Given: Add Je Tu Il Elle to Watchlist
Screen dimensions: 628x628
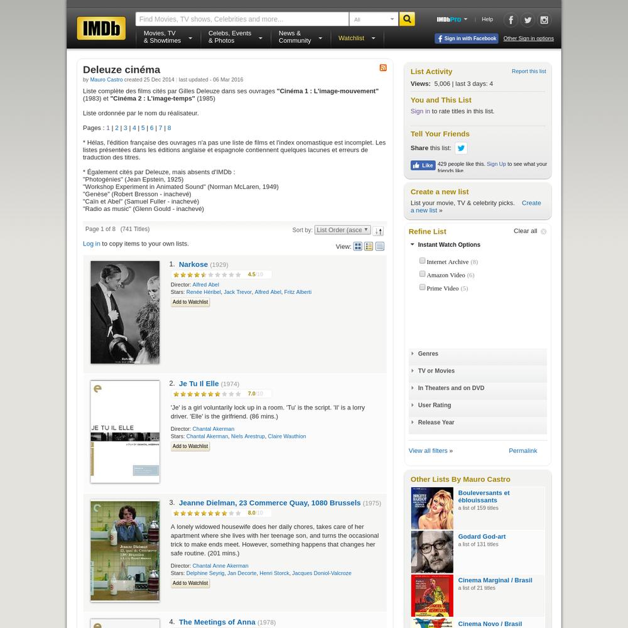Looking at the screenshot, I should click(190, 446).
